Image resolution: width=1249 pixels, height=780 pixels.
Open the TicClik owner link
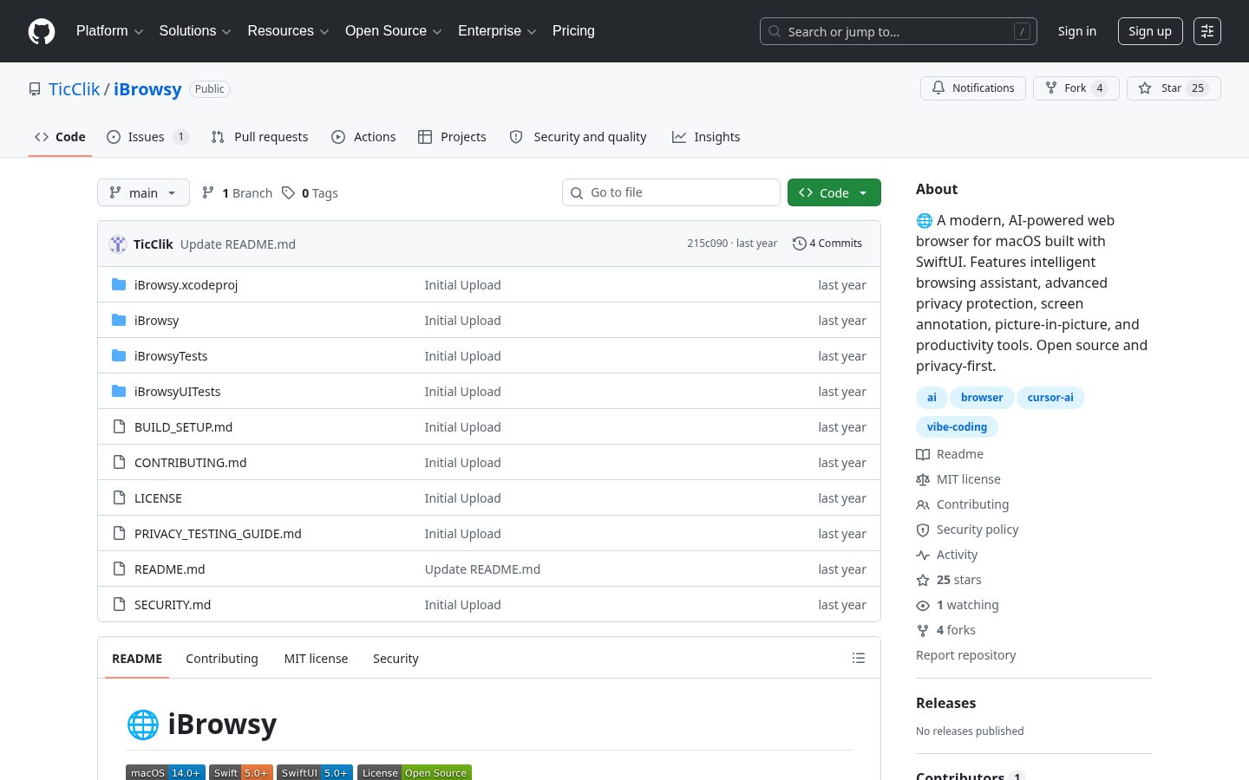(x=75, y=89)
